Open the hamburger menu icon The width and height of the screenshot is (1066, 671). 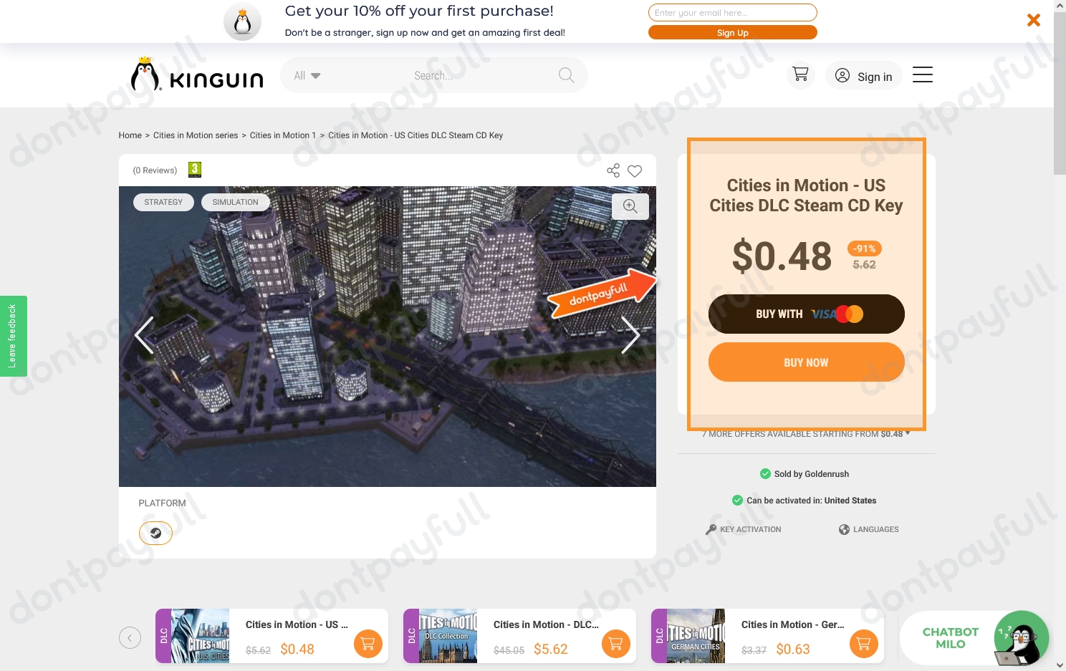click(922, 74)
